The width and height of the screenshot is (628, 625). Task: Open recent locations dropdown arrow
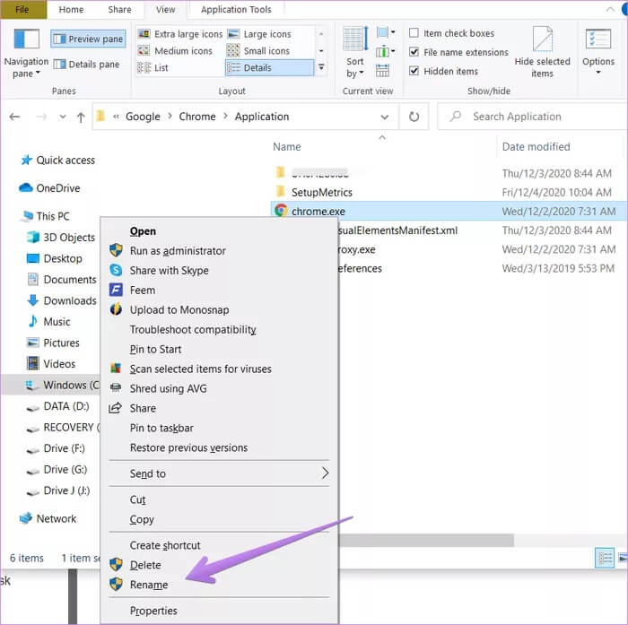(x=63, y=117)
